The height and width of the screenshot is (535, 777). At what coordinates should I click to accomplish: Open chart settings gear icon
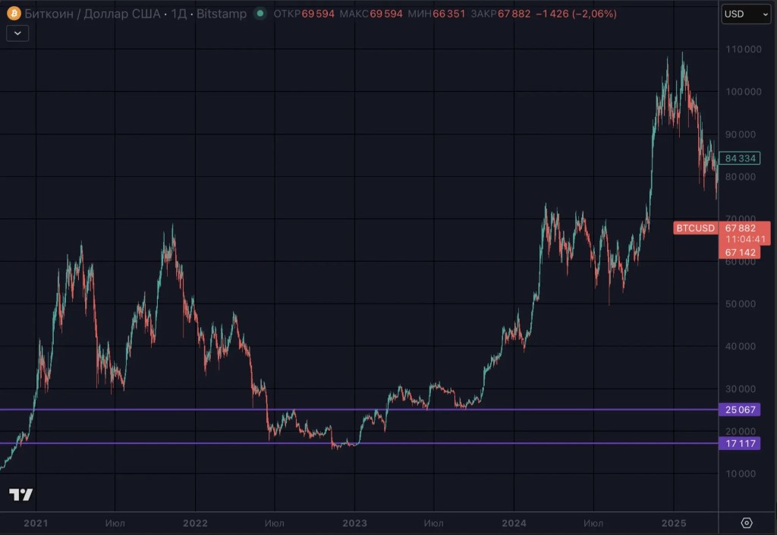click(x=747, y=523)
